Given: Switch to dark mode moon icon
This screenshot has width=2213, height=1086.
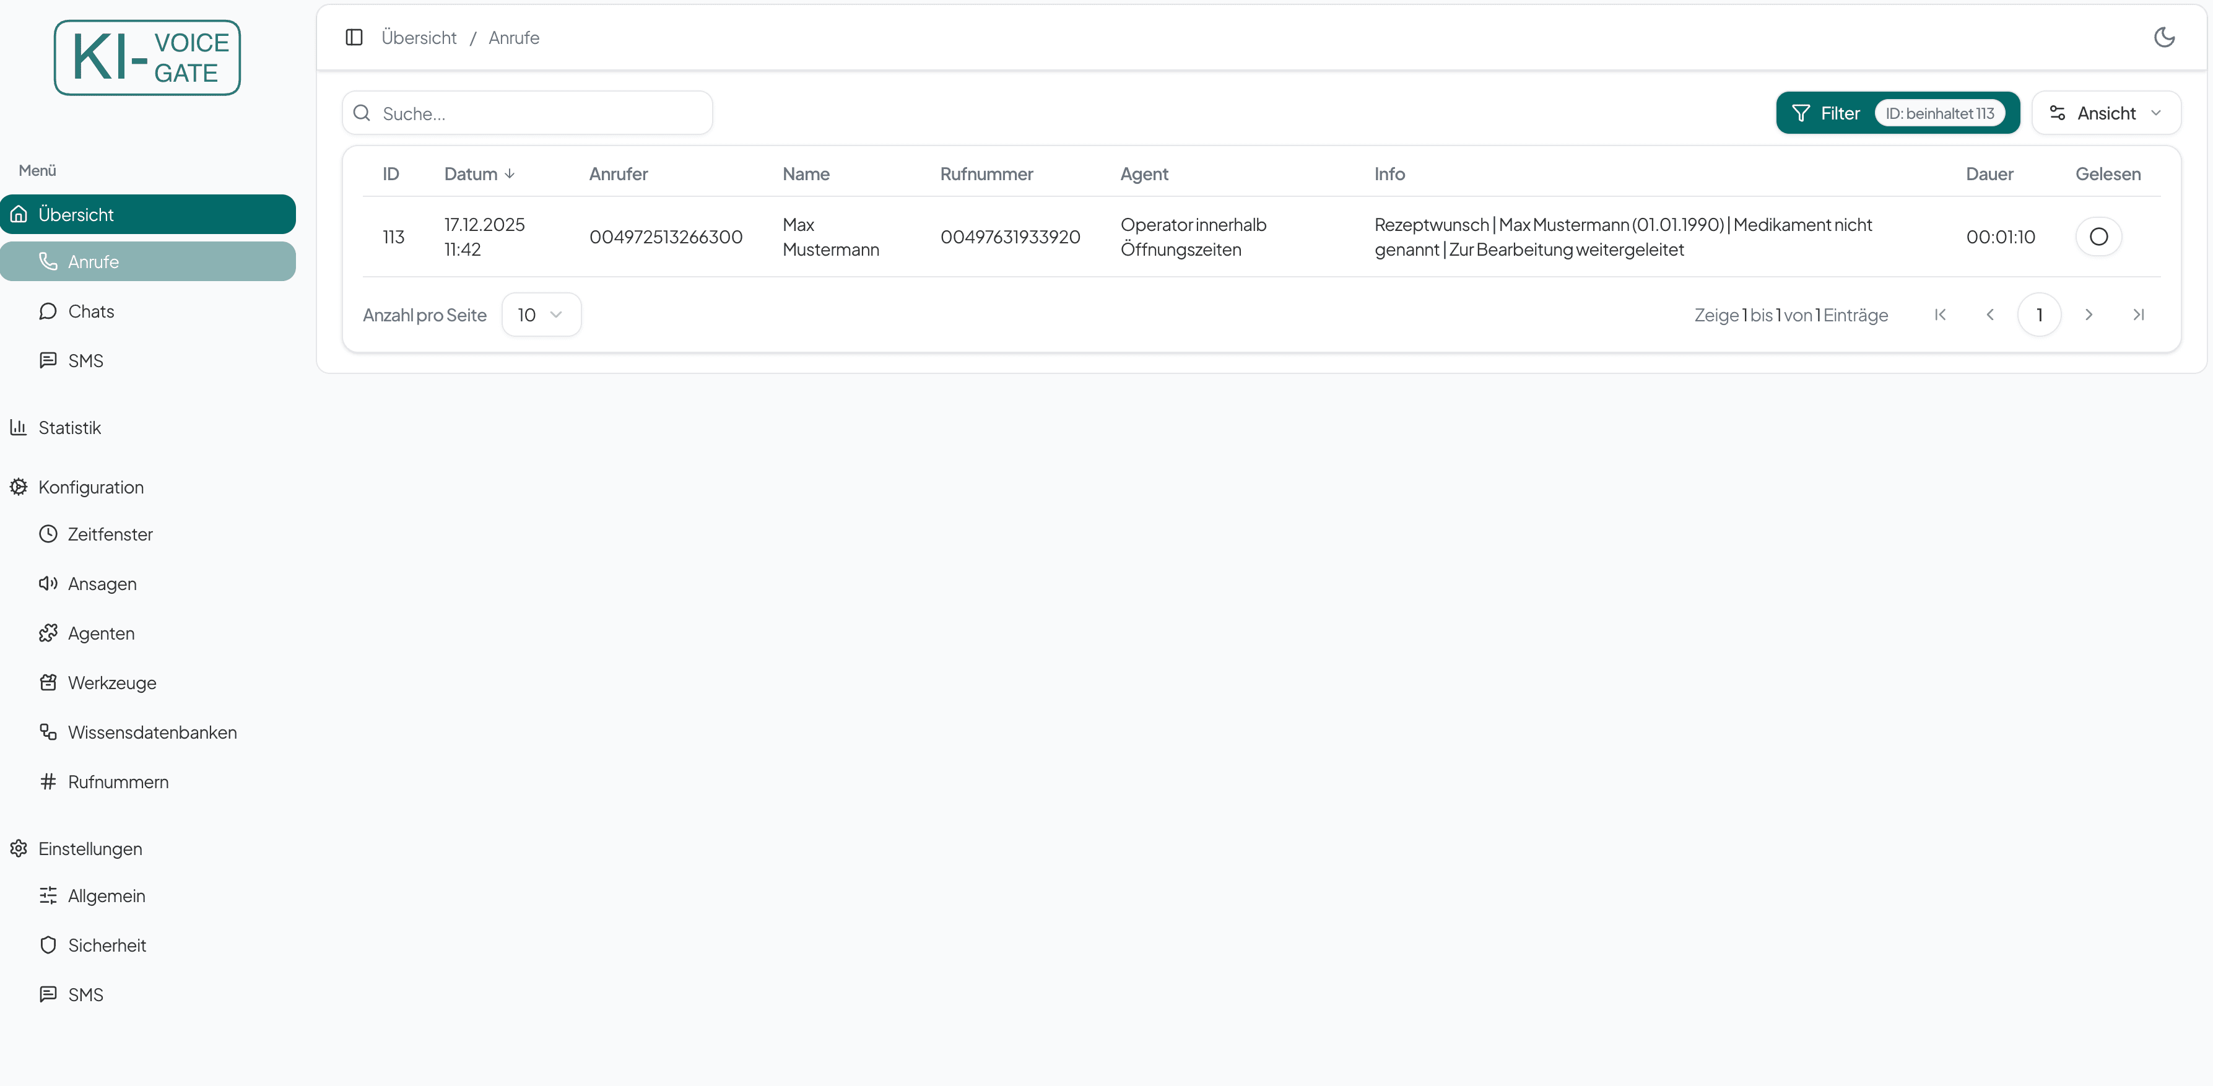Looking at the screenshot, I should click(x=2164, y=37).
